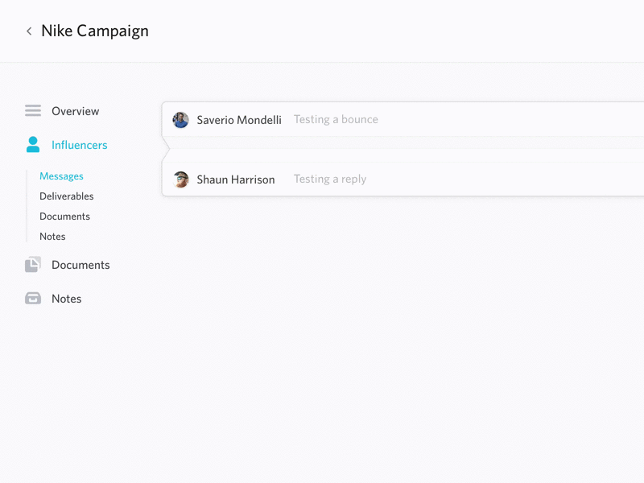Click the Notes inbox tray icon
The image size is (644, 483).
click(33, 298)
